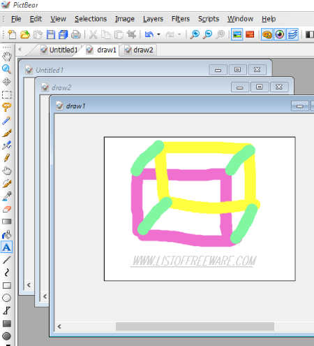Click the draw1 window horizontal scrollbar thumb

(195, 326)
